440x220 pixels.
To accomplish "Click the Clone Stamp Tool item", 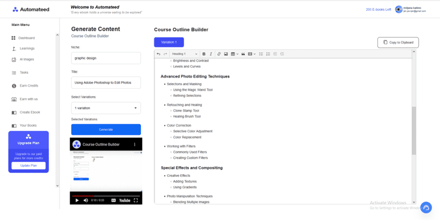I will point(186,111).
